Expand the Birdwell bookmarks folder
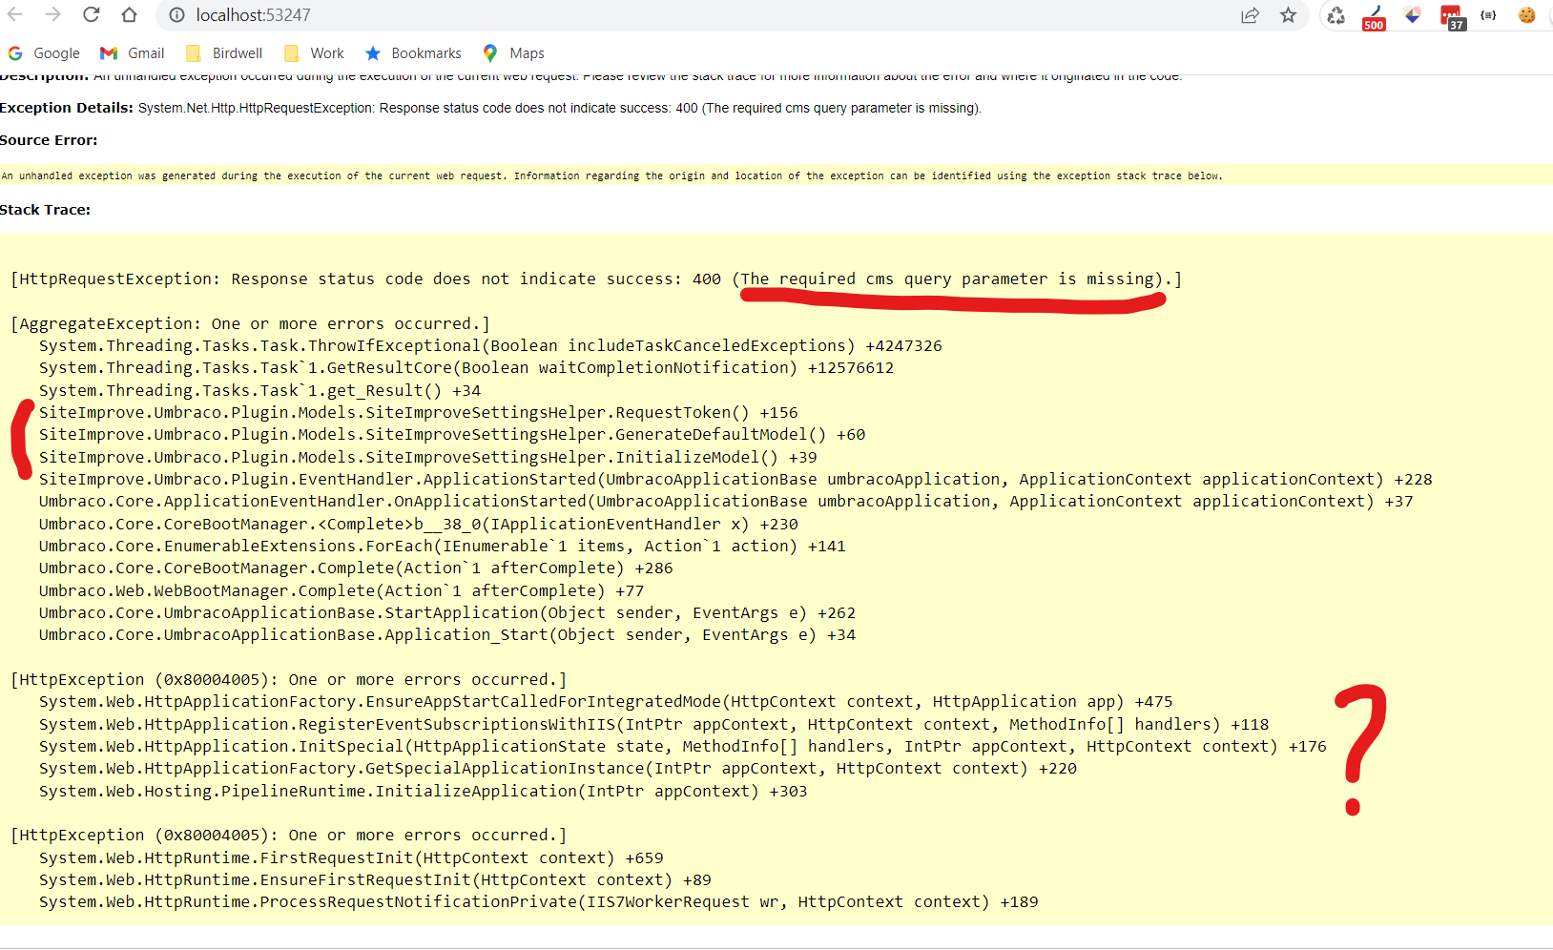1553x950 pixels. [x=224, y=53]
